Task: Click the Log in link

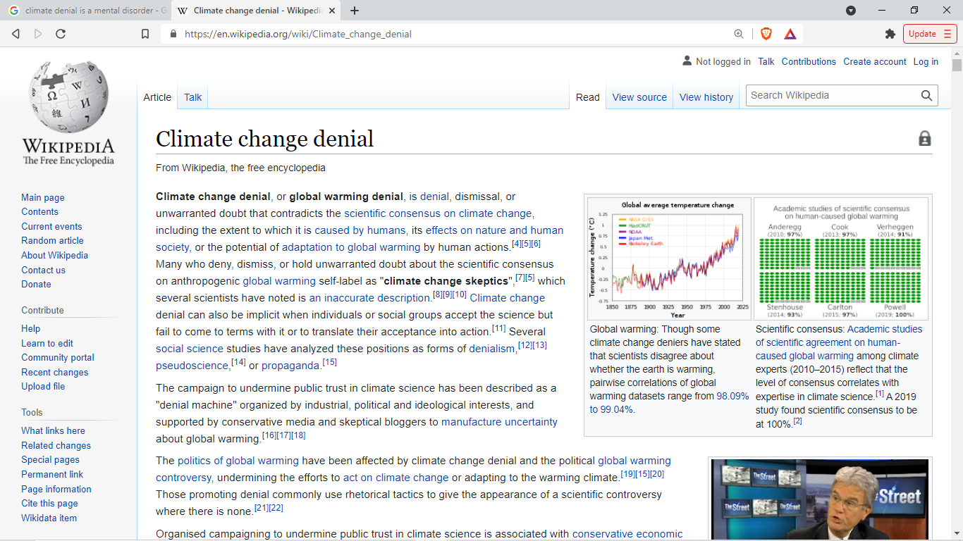Action: click(926, 61)
